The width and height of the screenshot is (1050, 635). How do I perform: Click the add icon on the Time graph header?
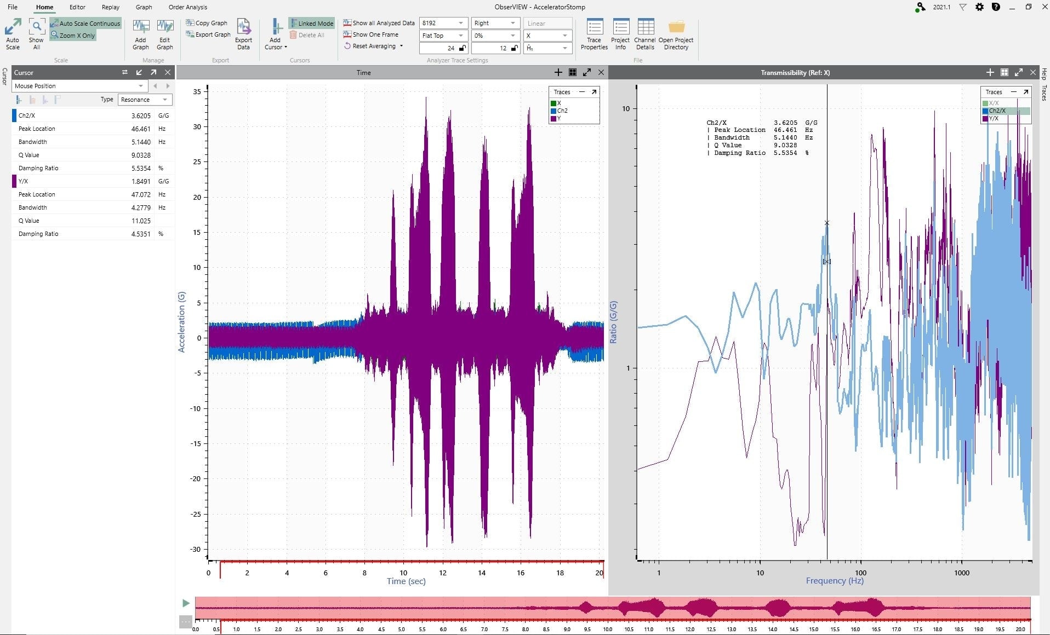point(558,72)
